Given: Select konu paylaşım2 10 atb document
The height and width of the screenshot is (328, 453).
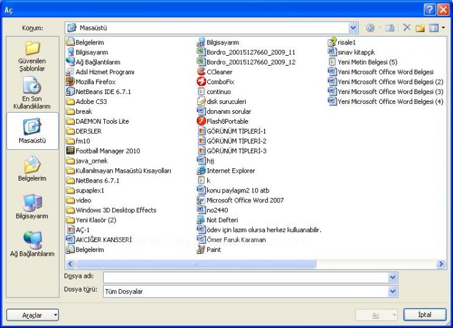Looking at the screenshot, I should 233,190.
